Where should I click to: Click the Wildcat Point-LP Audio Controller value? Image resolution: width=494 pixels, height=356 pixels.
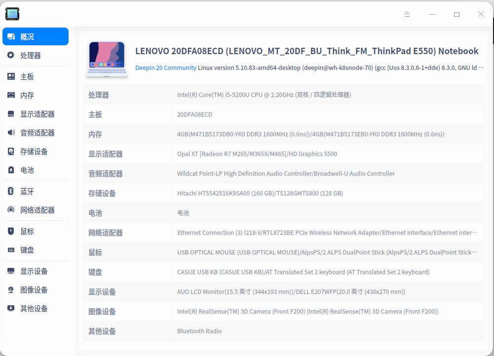tap(286, 173)
